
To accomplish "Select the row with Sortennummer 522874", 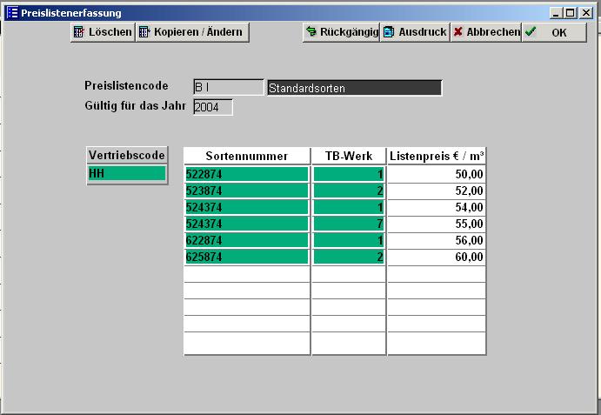I will click(x=247, y=174).
